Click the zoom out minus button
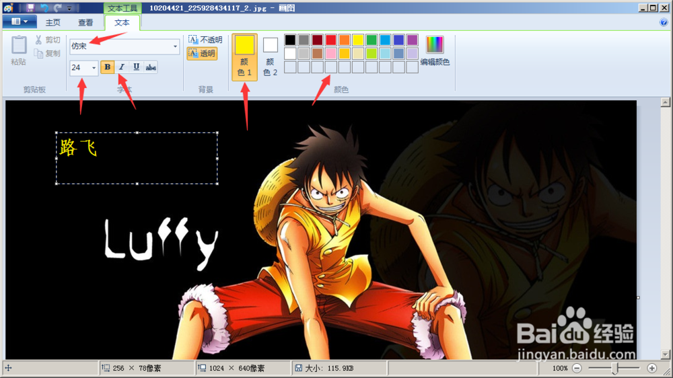Screen dimensions: 673x378 577,368
